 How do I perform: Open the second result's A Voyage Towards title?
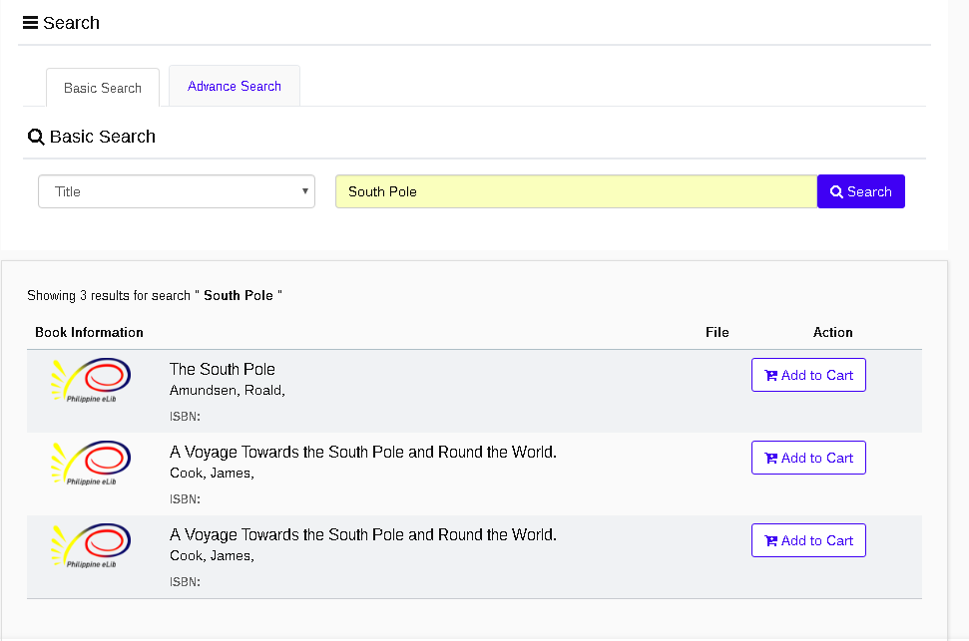pyautogui.click(x=363, y=452)
